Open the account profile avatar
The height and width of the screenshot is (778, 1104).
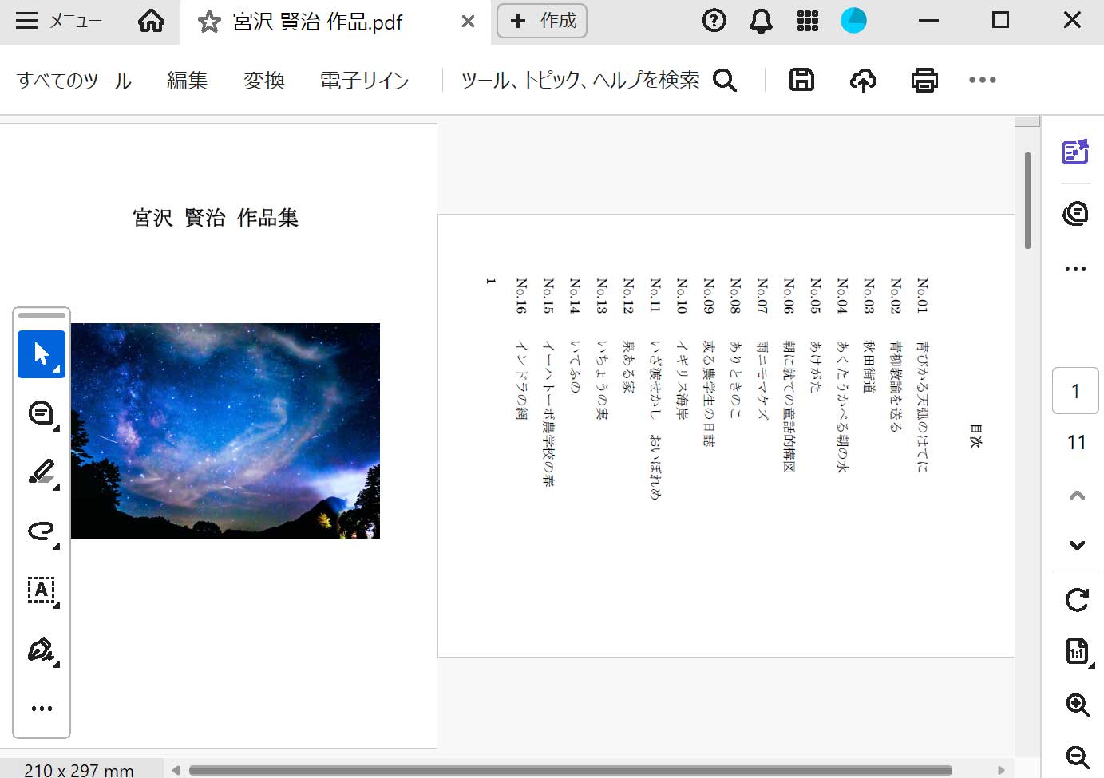coord(853,21)
